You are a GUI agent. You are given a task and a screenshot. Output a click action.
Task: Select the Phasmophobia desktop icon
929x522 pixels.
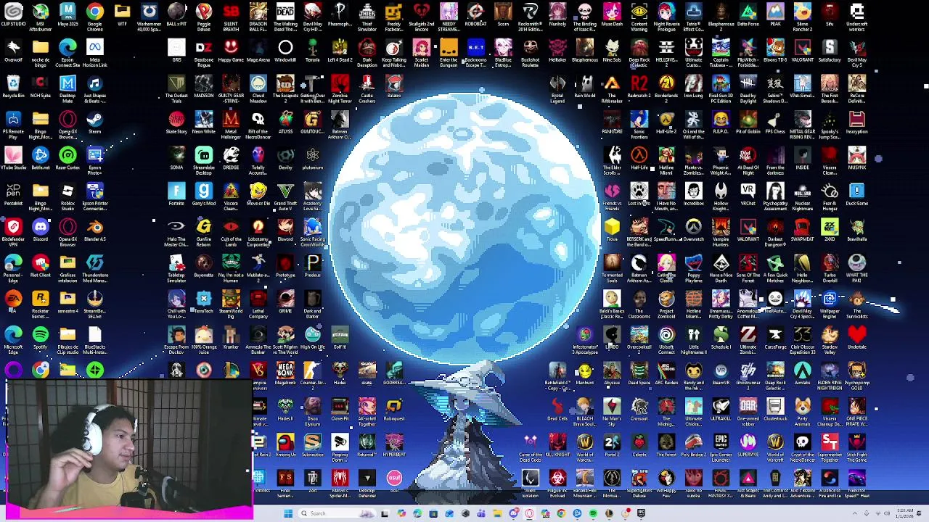coord(340,16)
